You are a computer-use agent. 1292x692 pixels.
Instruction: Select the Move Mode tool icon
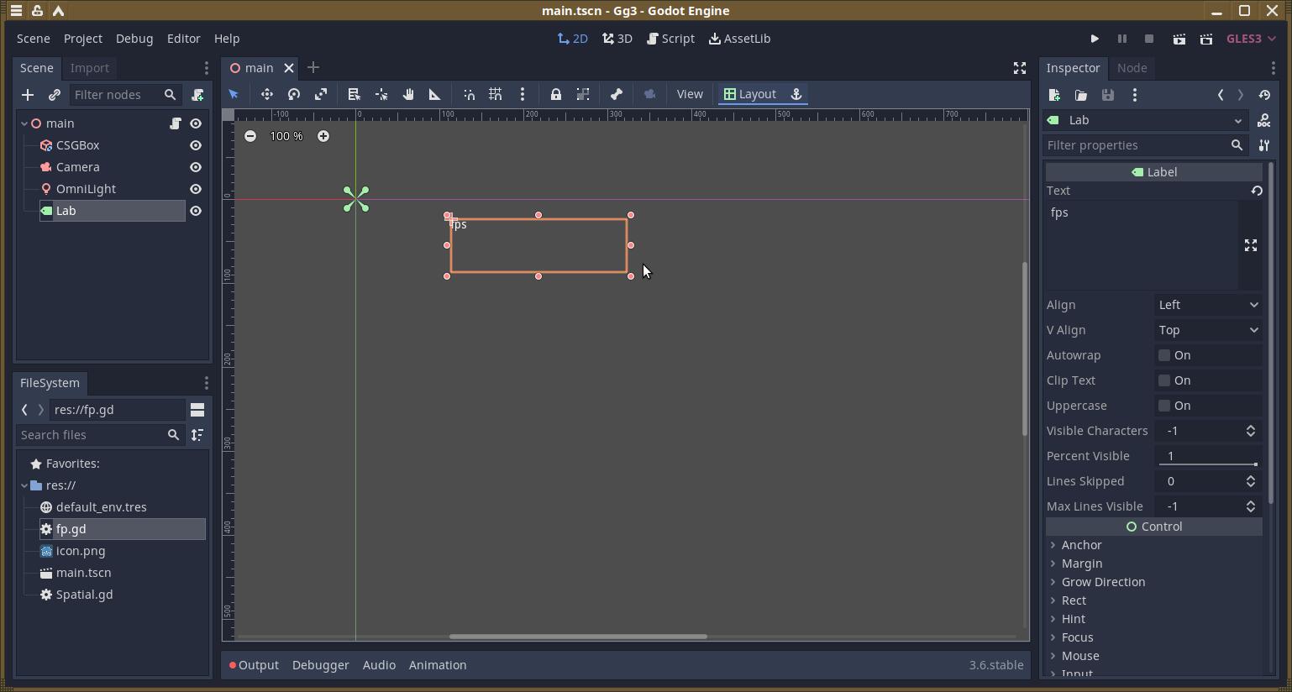(267, 94)
